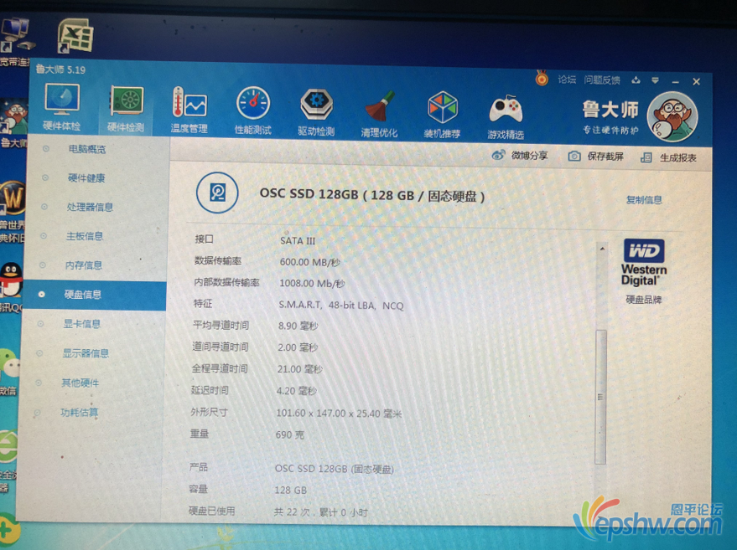Viewport: 737px width, 550px height.
Task: Open 温度管理 temperature management
Action: pyautogui.click(x=189, y=110)
